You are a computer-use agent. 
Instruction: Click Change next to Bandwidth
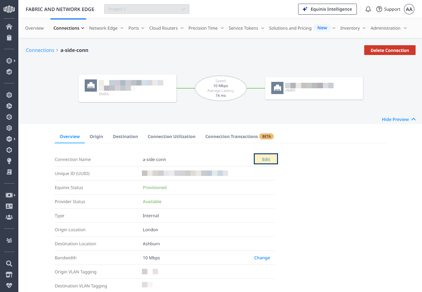coord(262,258)
